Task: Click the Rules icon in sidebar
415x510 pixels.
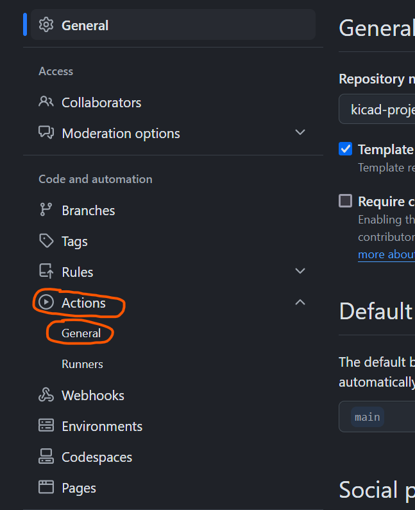Action: [x=46, y=272]
